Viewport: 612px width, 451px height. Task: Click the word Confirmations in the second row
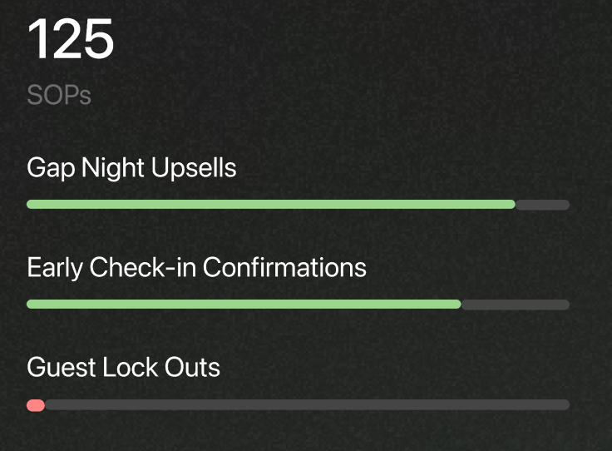tap(284, 268)
